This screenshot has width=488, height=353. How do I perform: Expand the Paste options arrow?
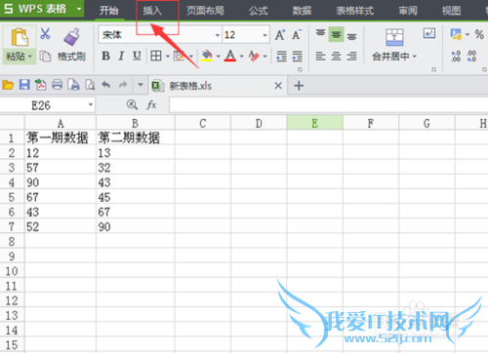click(x=30, y=57)
